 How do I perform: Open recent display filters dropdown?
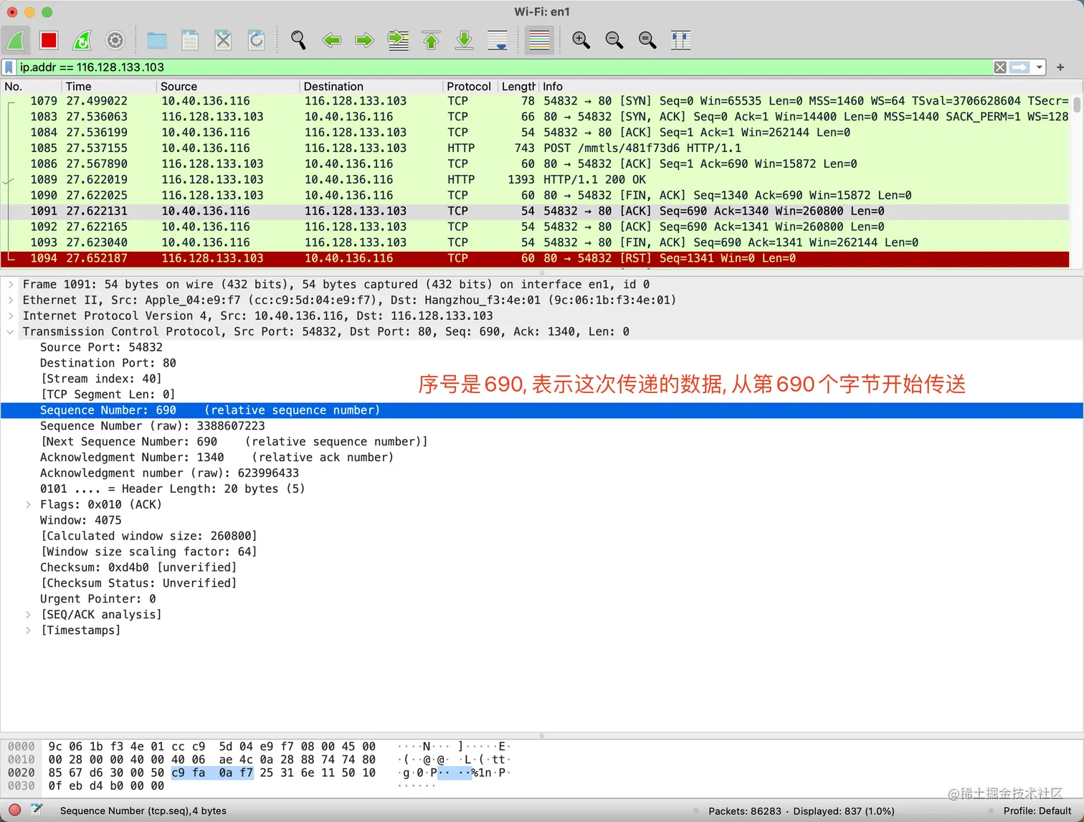pyautogui.click(x=1040, y=67)
